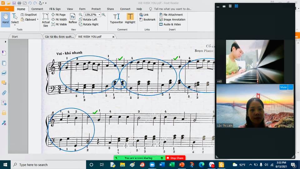Open Microsoft Edge from the taskbar
The width and height of the screenshot is (300, 169).
202,165
